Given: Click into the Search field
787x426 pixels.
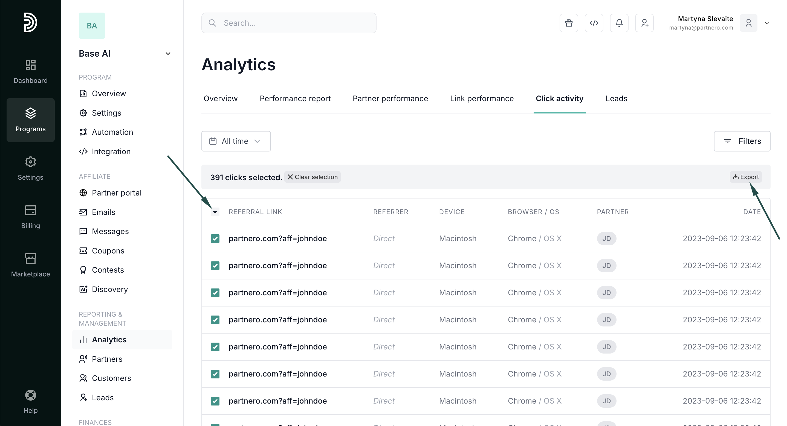Looking at the screenshot, I should (288, 23).
